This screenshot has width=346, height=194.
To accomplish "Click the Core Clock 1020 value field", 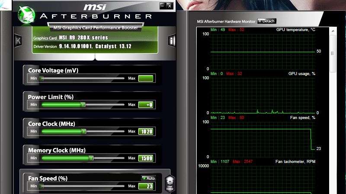I will pos(146,131).
